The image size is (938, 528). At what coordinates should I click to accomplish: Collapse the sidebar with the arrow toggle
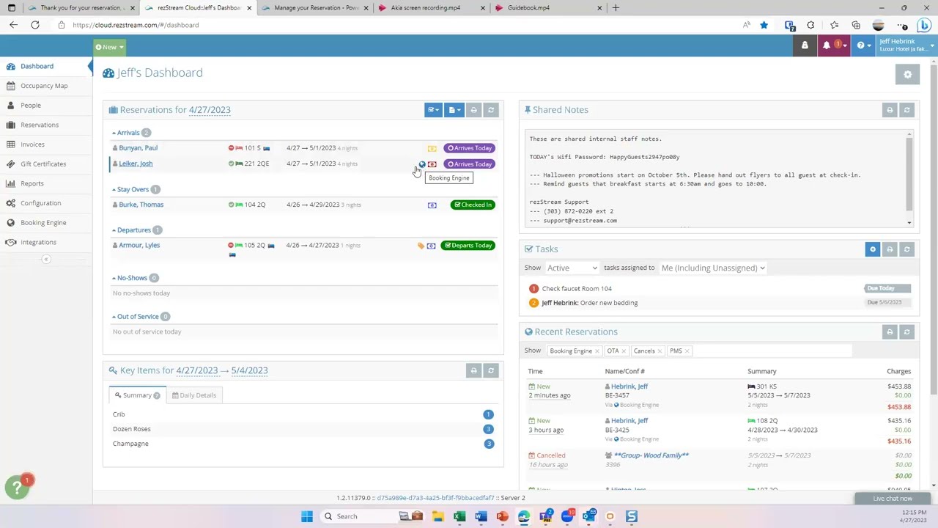(46, 259)
